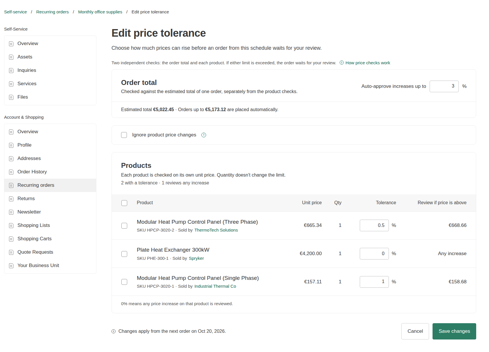This screenshot has width=489, height=352.
Task: Check the Plate Heat Exchanger 300kW checkbox
Action: [124, 254]
